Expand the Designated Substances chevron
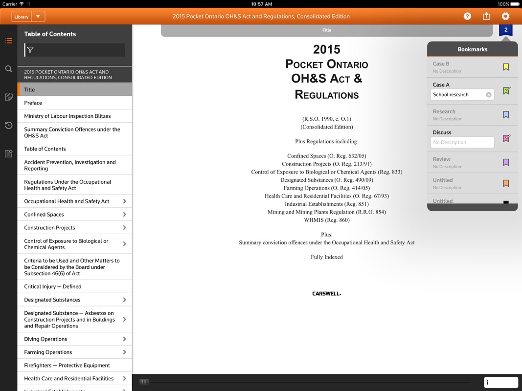The width and height of the screenshot is (522, 391). (x=125, y=300)
